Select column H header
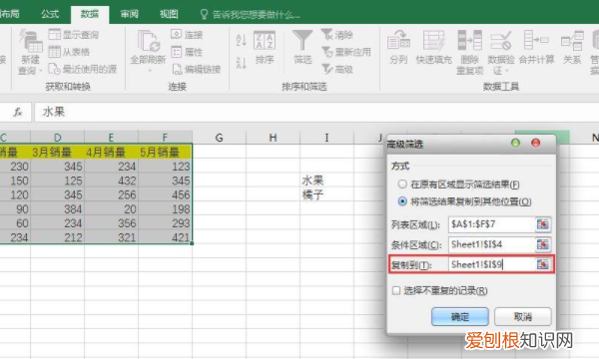 pos(273,138)
